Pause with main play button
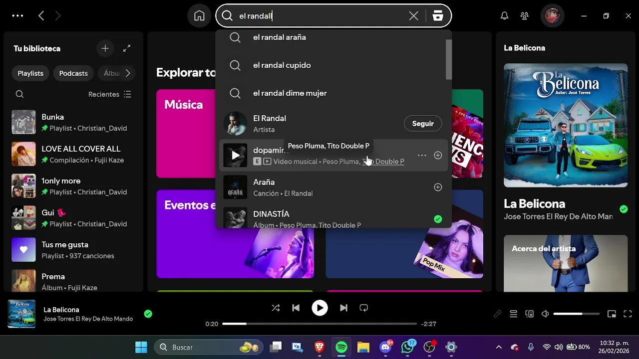 [x=319, y=308]
